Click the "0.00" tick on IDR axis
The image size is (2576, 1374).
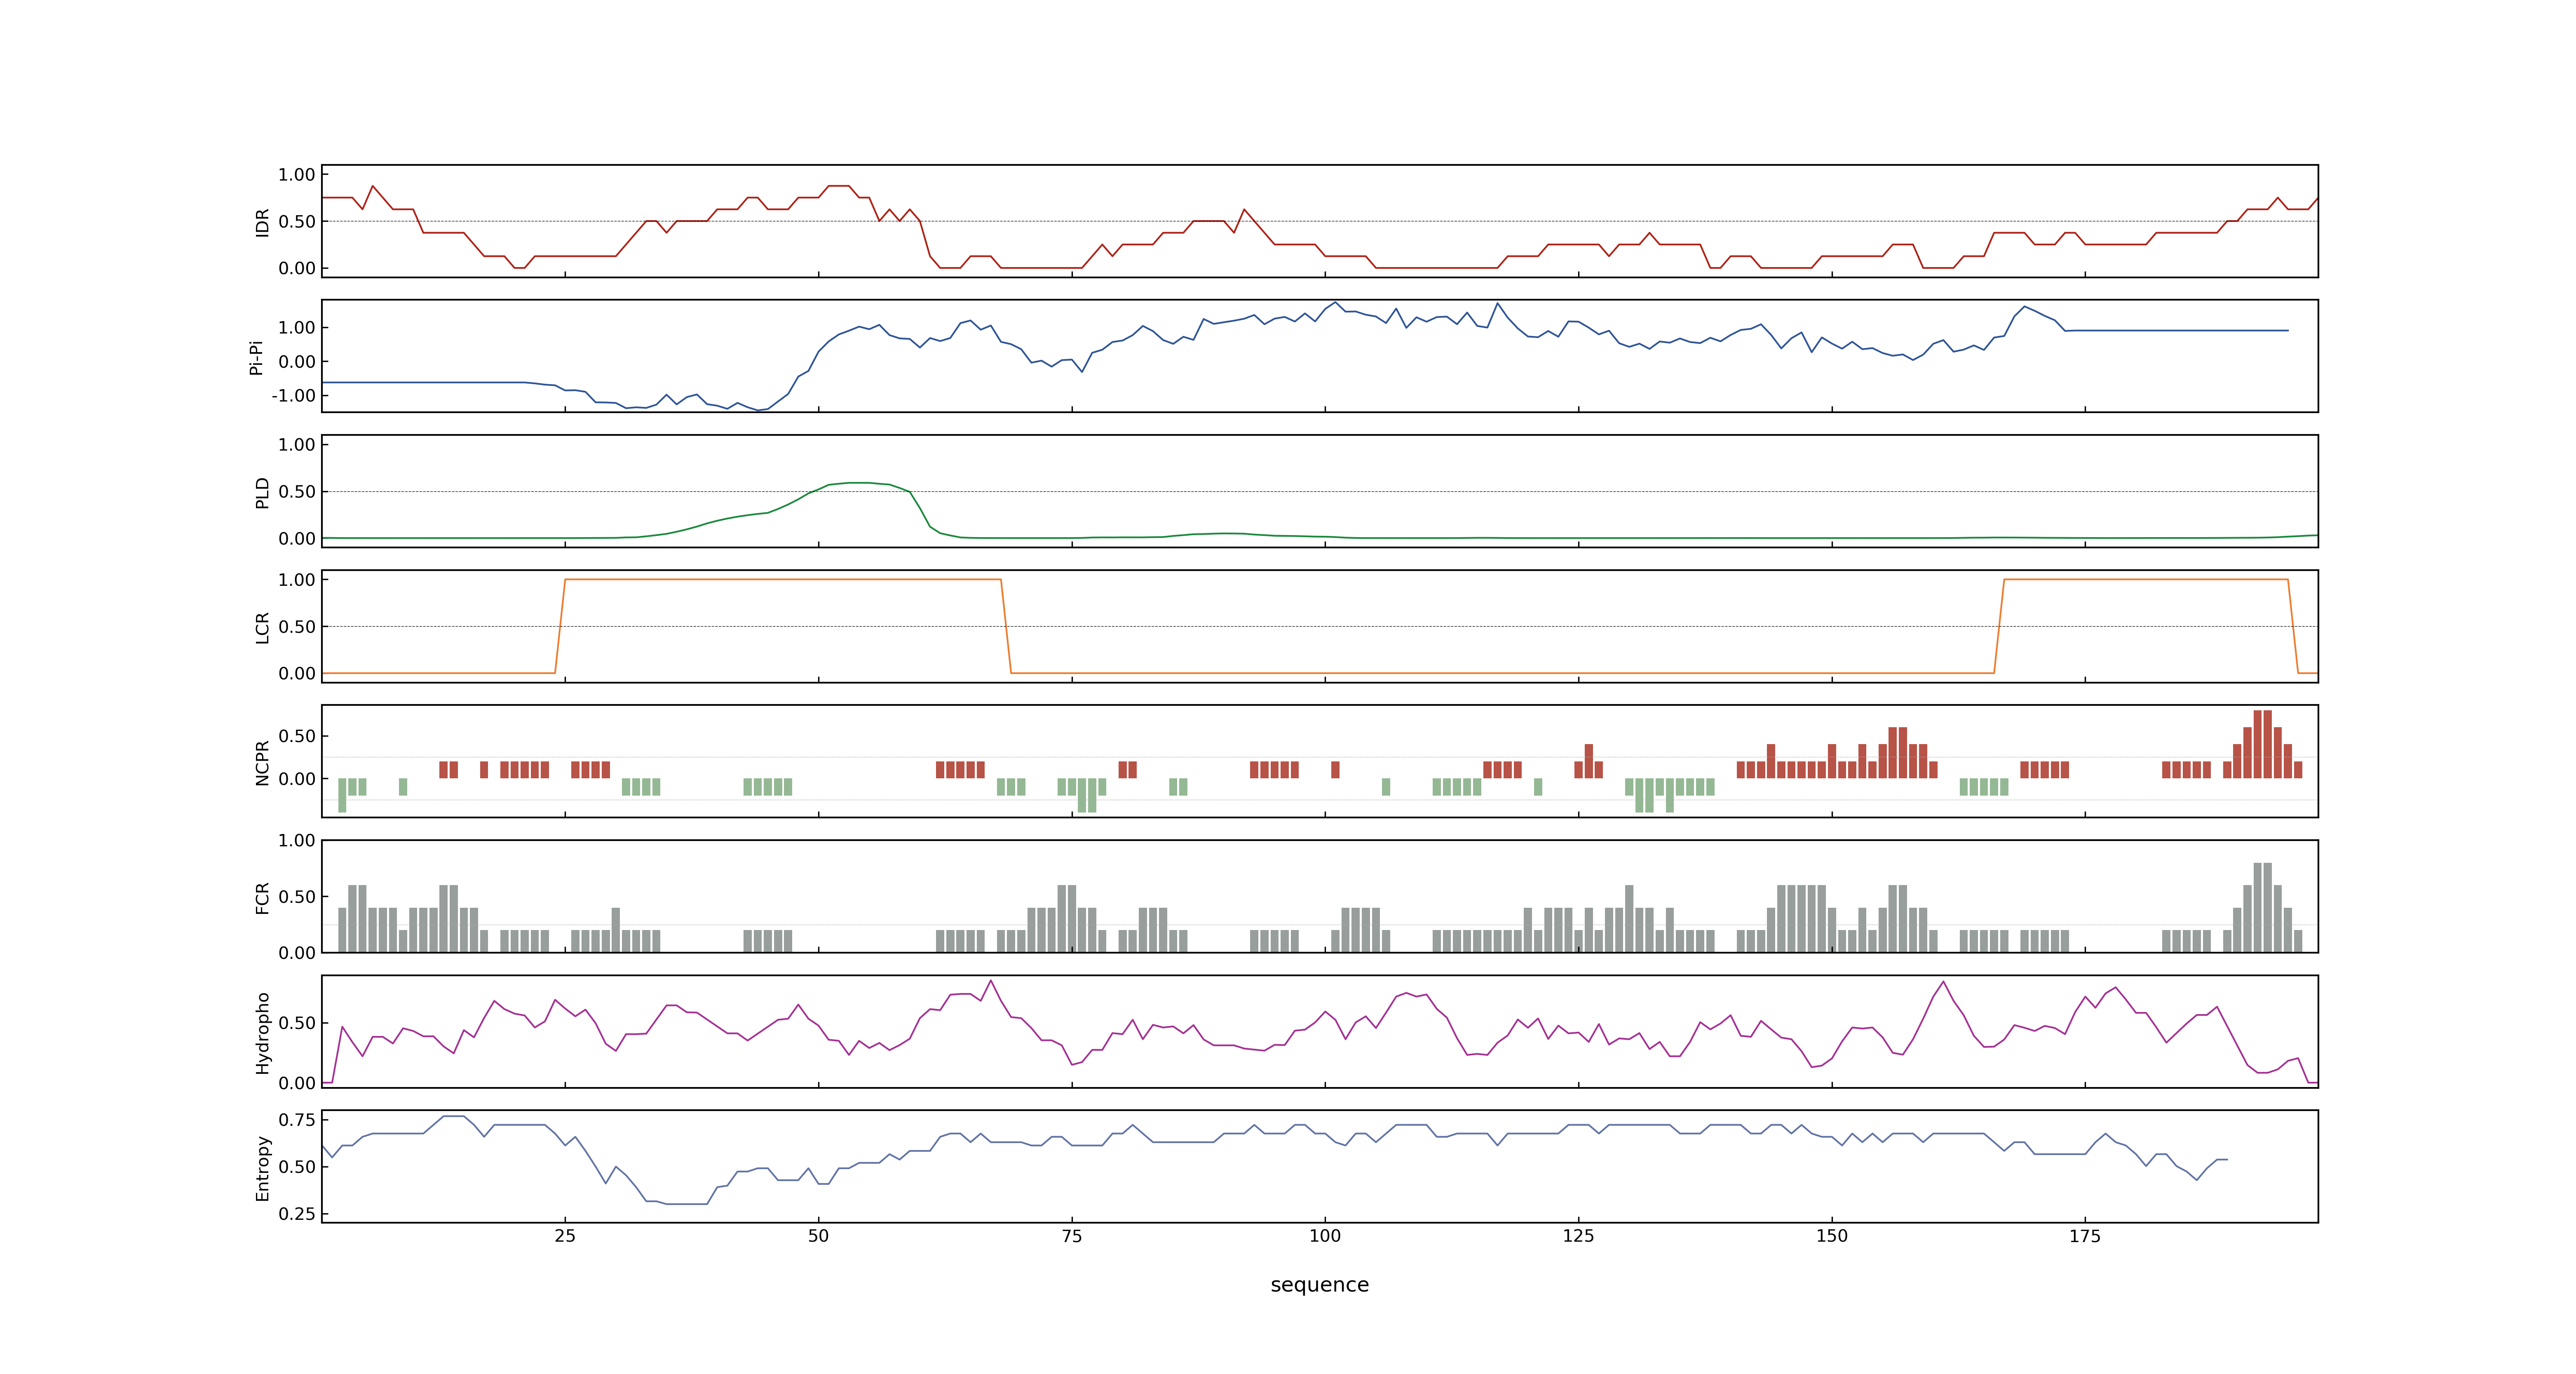(x=297, y=268)
